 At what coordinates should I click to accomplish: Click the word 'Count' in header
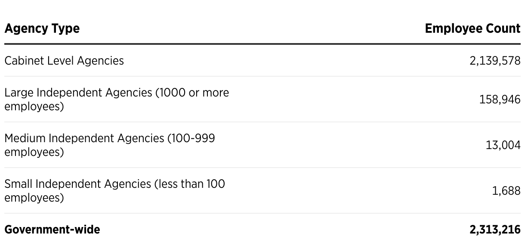tap(503, 29)
